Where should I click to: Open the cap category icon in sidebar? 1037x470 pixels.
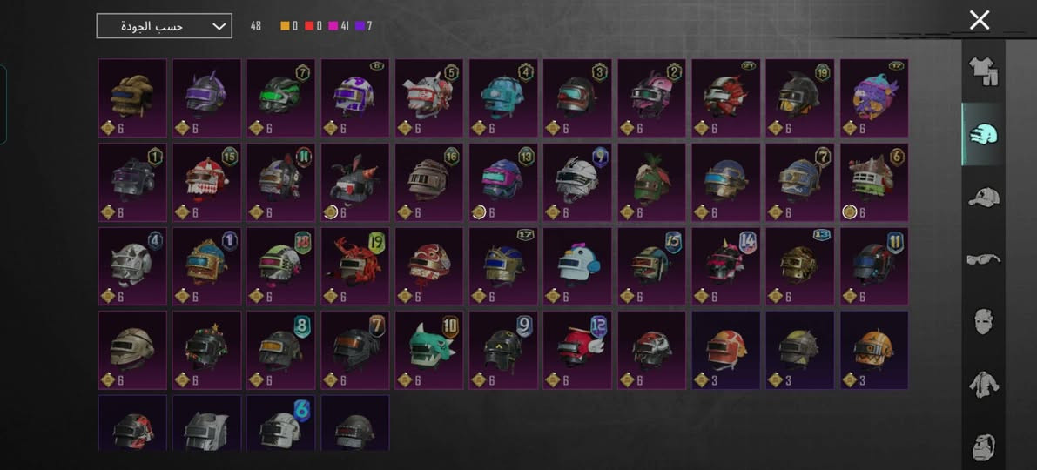[x=983, y=197]
